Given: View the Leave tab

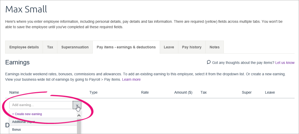Looking at the screenshot, I should click(x=169, y=47).
